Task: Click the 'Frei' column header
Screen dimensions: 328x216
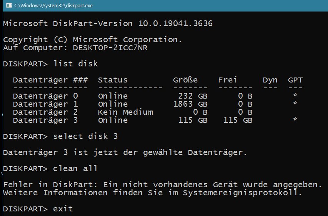Action: [228, 80]
